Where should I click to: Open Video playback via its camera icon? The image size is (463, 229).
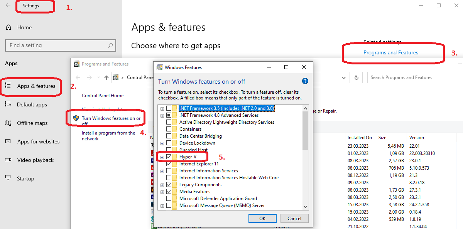(x=8, y=160)
